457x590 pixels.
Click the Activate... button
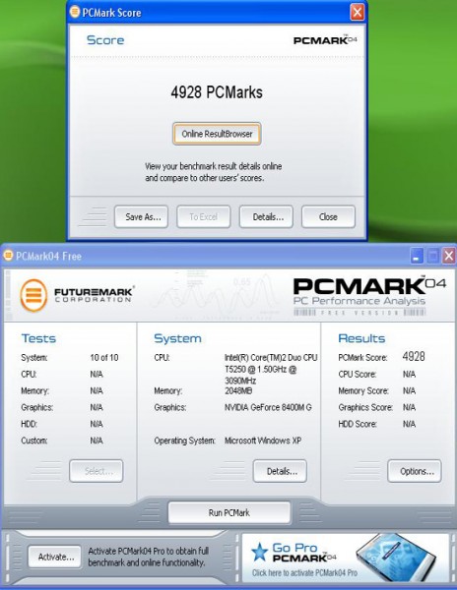[54, 557]
